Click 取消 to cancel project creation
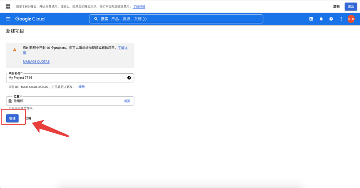The image size is (360, 188). [x=28, y=118]
